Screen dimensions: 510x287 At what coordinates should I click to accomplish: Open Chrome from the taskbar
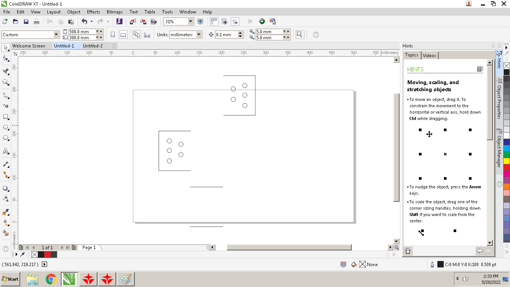[x=51, y=279]
